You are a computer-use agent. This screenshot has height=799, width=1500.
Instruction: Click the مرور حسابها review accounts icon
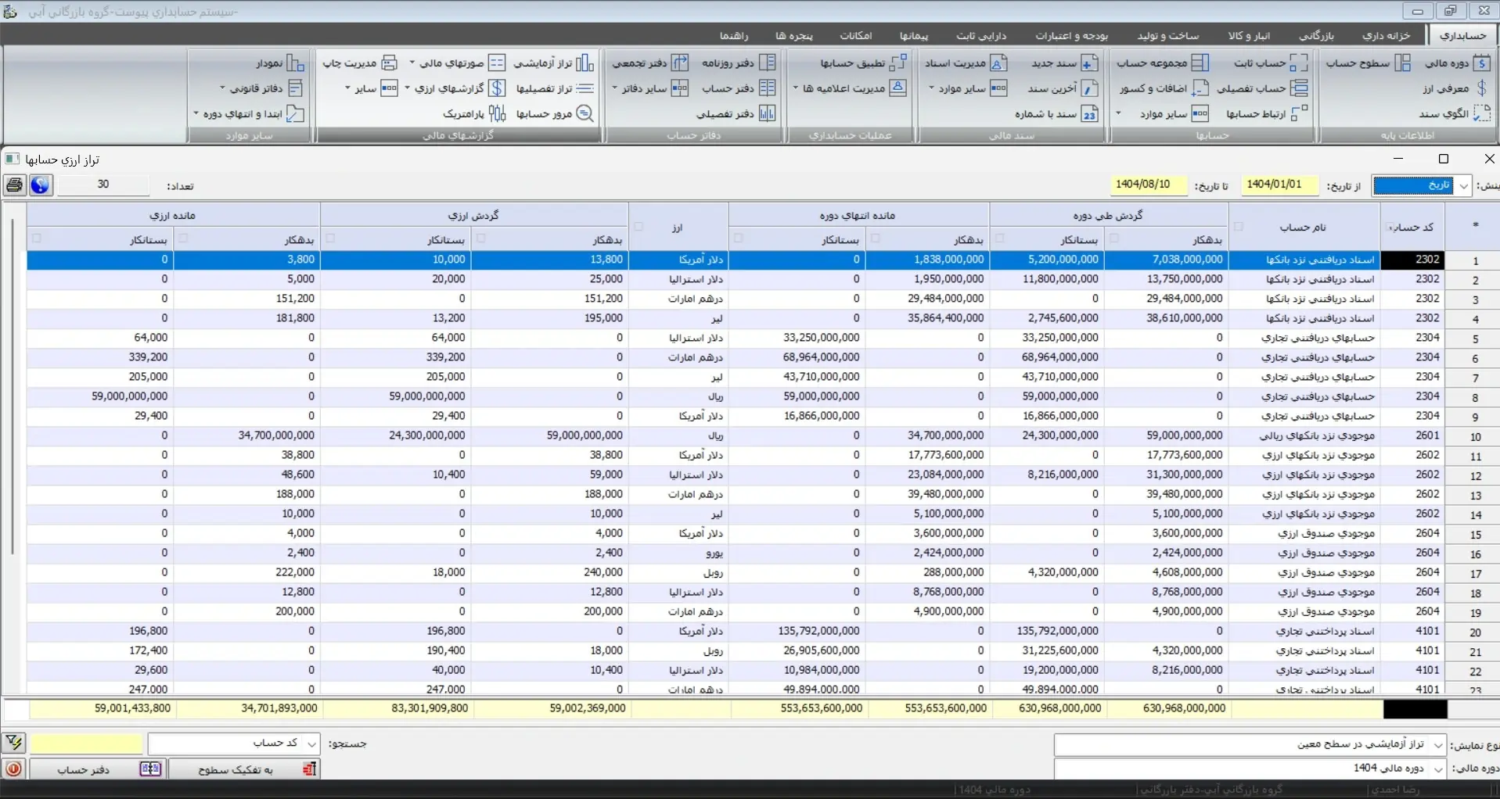pos(585,114)
